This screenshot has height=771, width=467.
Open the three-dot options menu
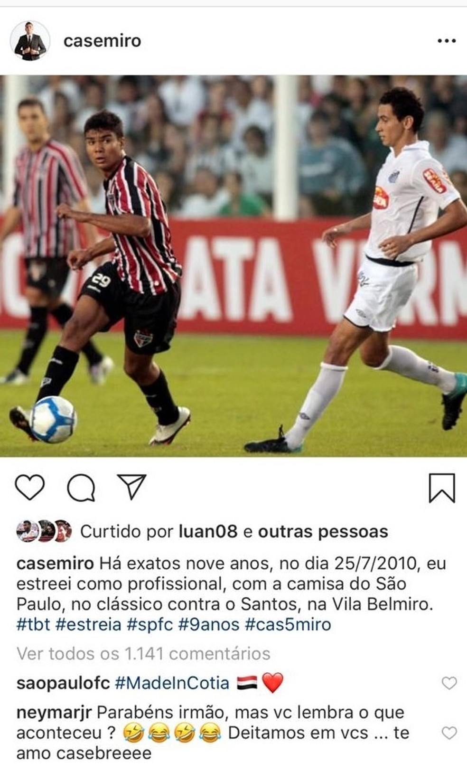(447, 41)
